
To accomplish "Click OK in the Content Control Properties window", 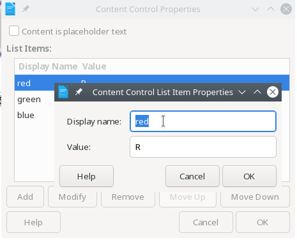I will coord(263,222).
